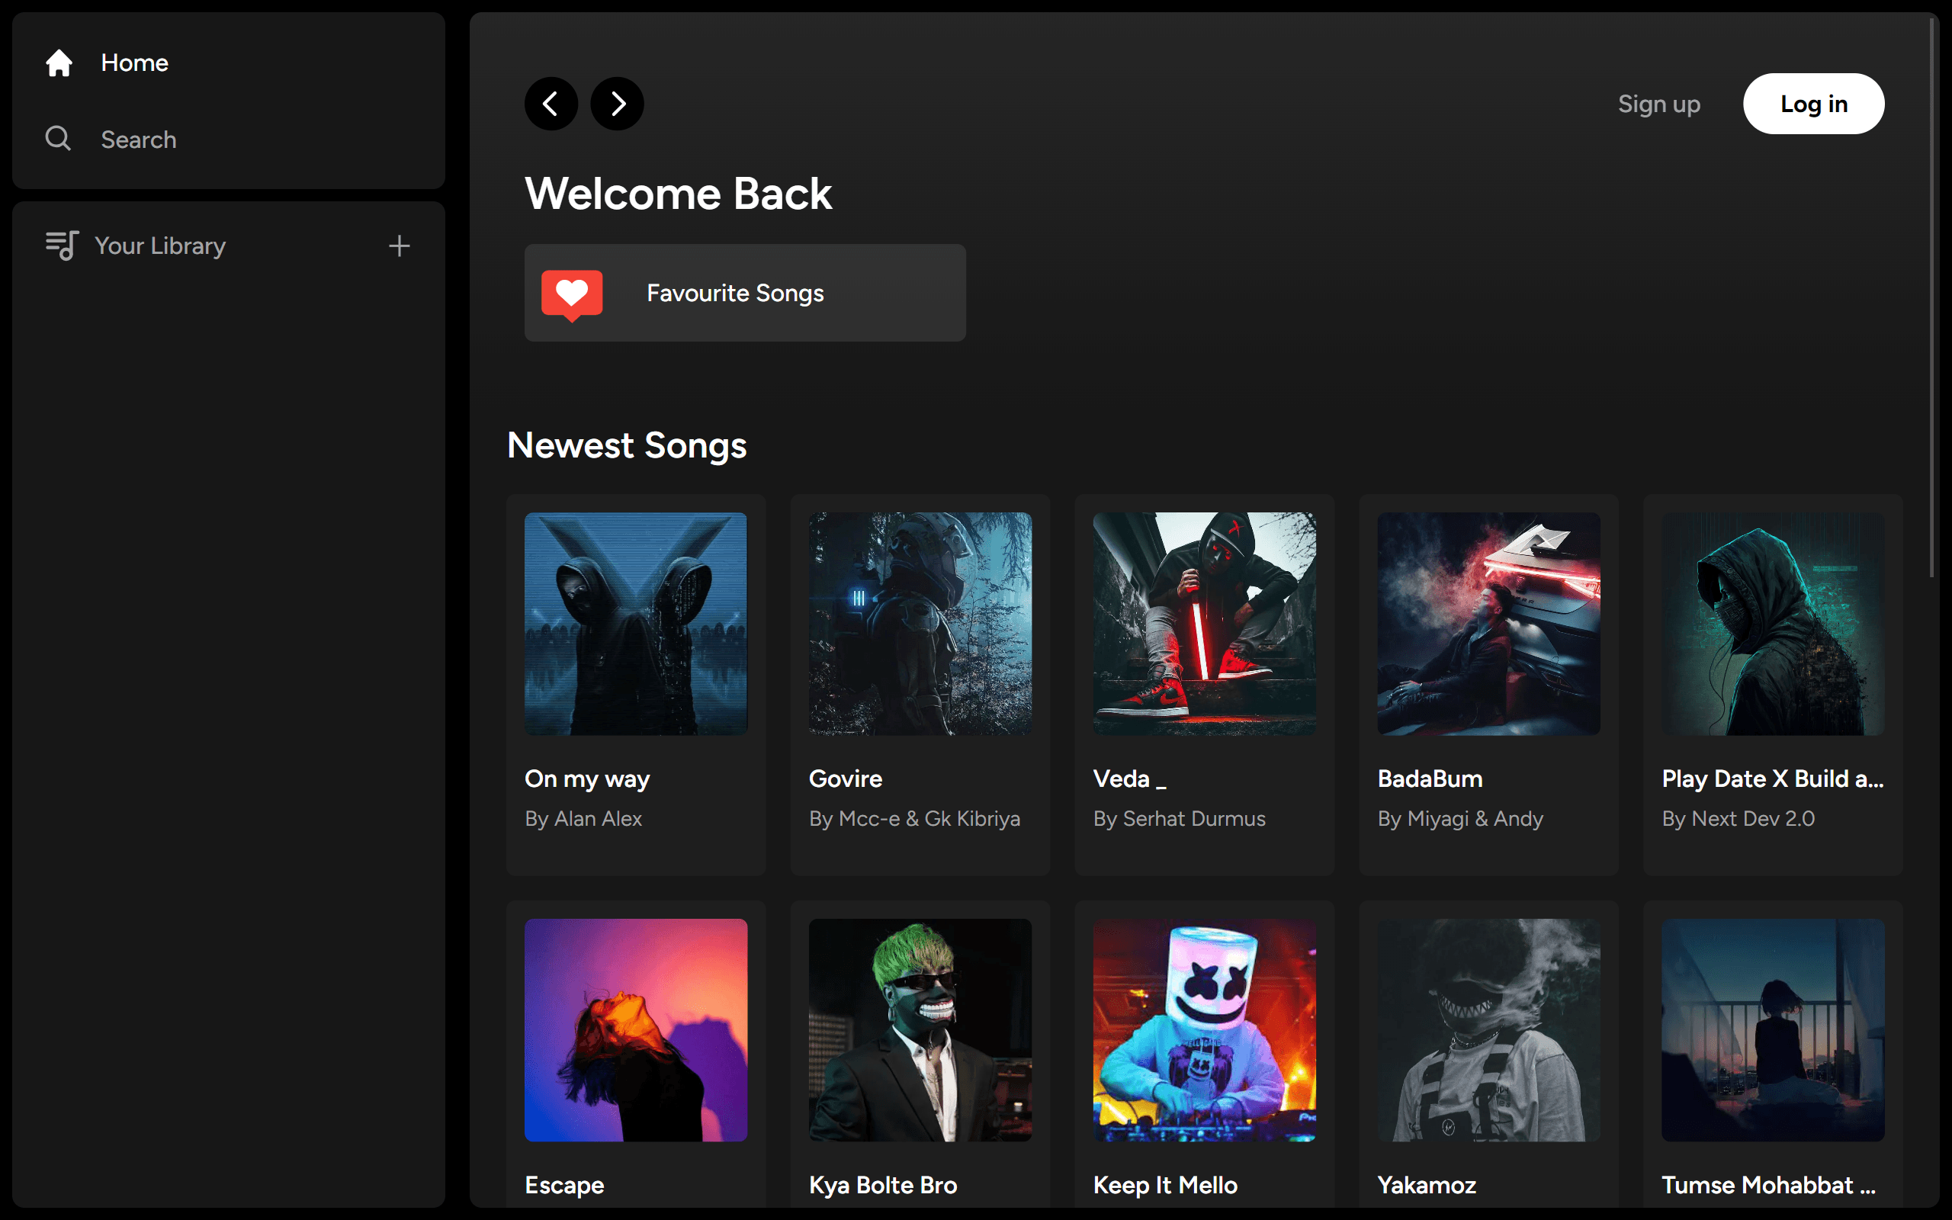Click the Search magnifier icon
Viewport: 1952px width, 1220px height.
pyautogui.click(x=58, y=139)
